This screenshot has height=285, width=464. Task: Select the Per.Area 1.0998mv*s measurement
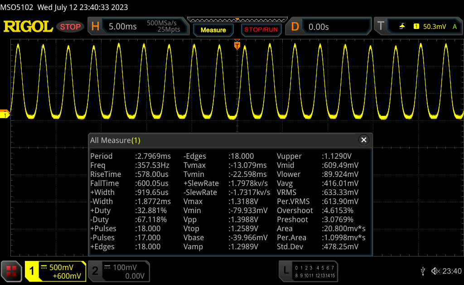pos(321,238)
